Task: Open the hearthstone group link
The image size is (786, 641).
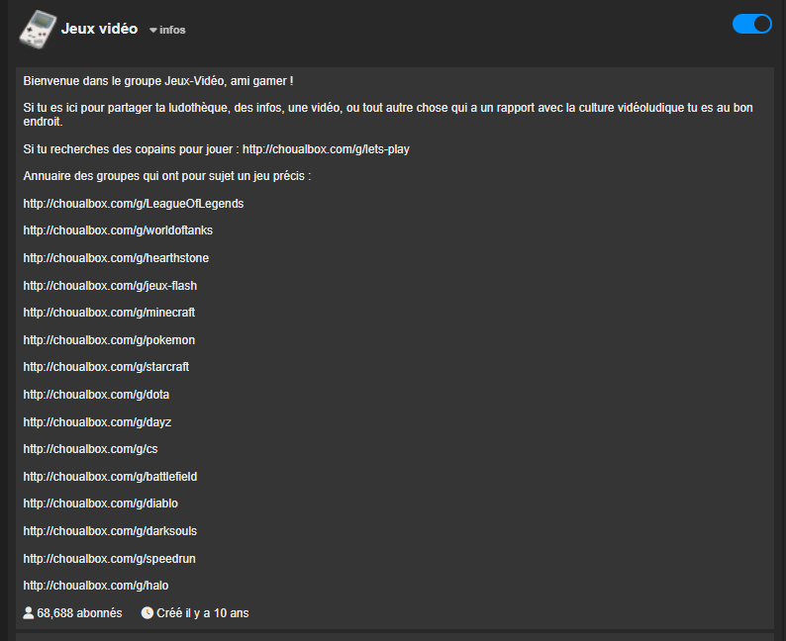Action: tap(116, 258)
